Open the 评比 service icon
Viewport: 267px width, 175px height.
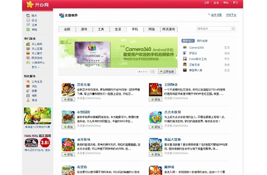(x=28, y=86)
